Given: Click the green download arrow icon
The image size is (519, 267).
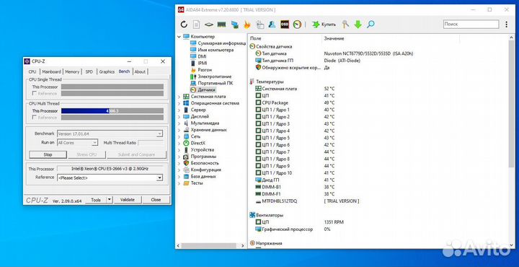Looking at the screenshot, I should [x=358, y=25].
